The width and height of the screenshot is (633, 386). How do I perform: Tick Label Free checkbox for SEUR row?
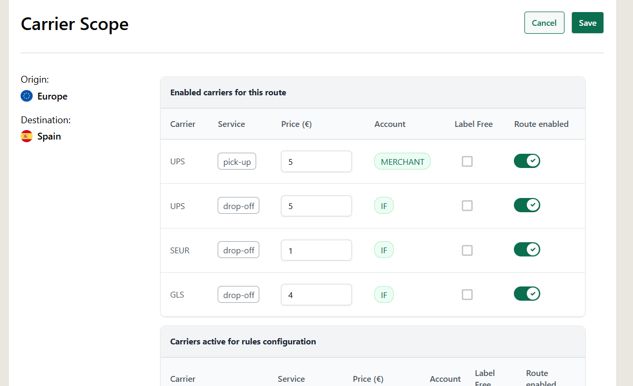coord(467,250)
